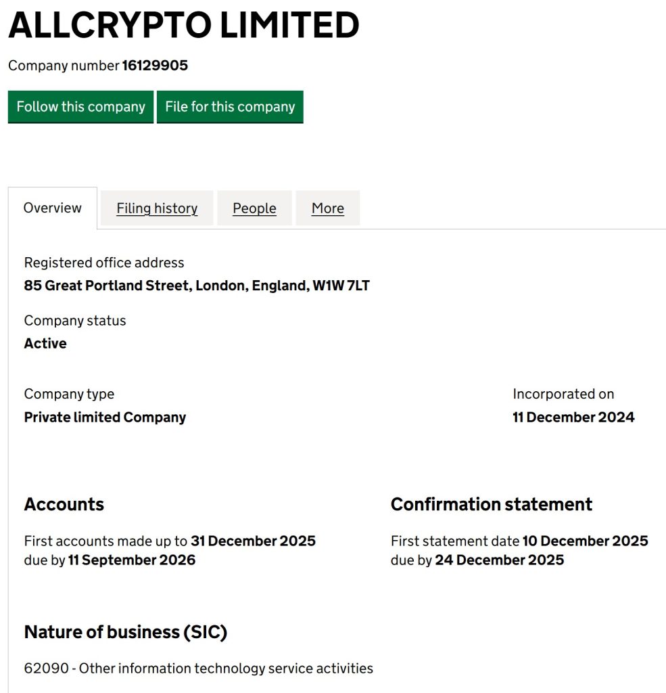Open the More tab
This screenshot has height=693, width=666.
(327, 208)
